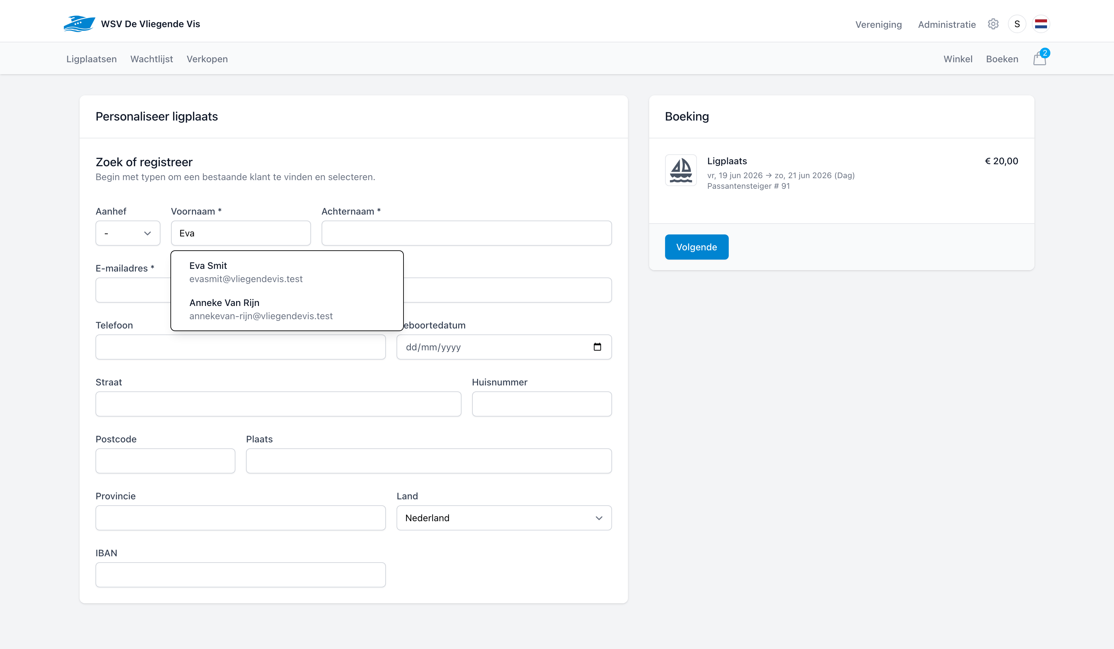Screen dimensions: 1114x649
Task: Click the sailboat icon in the booking
Action: [681, 170]
